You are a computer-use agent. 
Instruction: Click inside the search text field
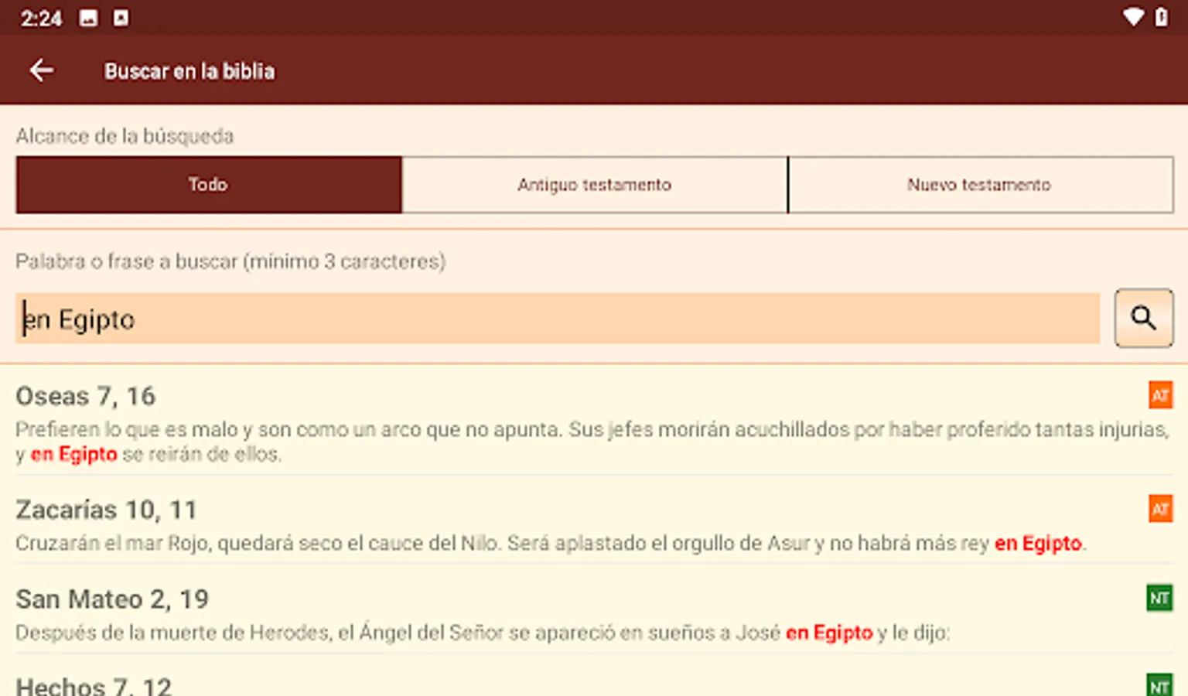541,318
